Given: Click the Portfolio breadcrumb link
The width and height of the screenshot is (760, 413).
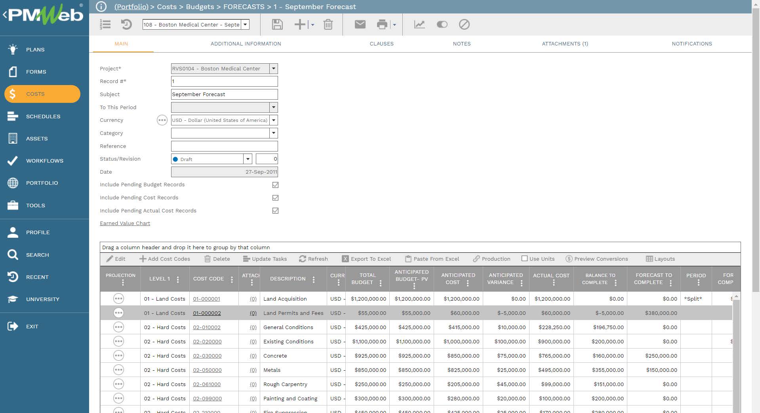Looking at the screenshot, I should point(131,7).
